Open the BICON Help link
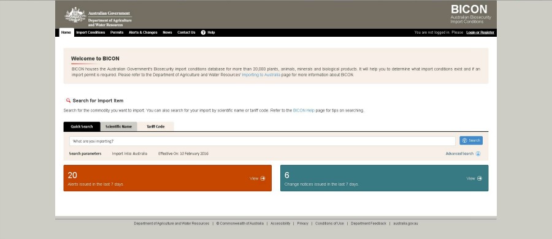This screenshot has height=239, width=552. pos(304,110)
